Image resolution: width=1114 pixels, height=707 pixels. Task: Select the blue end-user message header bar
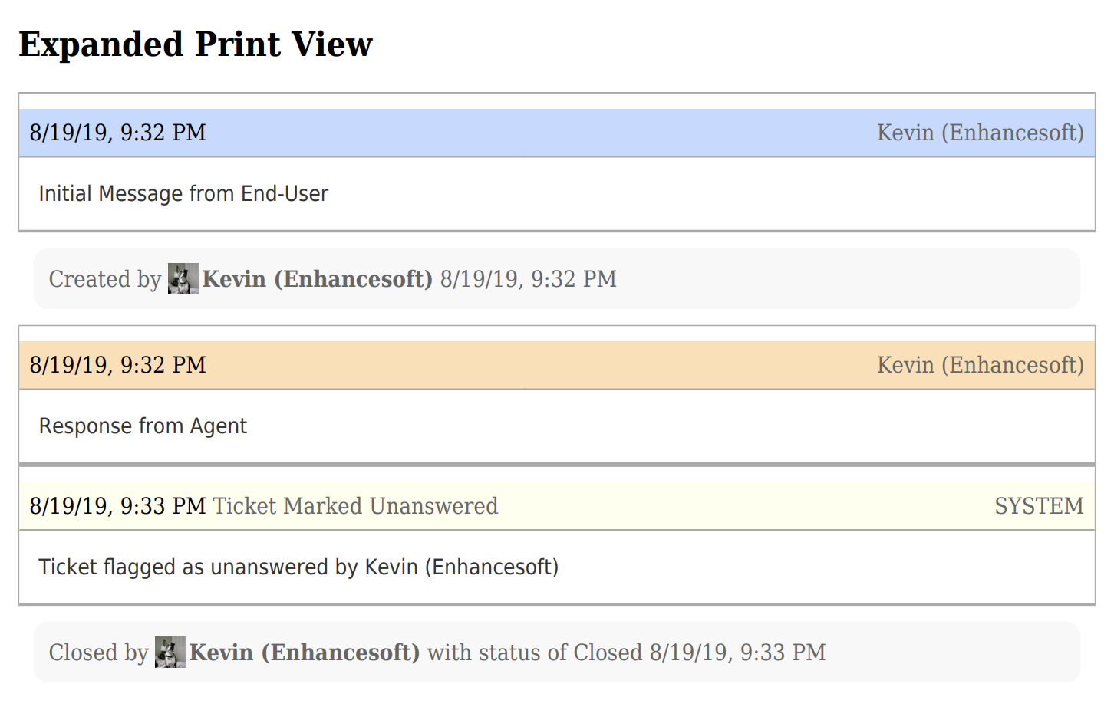click(557, 133)
